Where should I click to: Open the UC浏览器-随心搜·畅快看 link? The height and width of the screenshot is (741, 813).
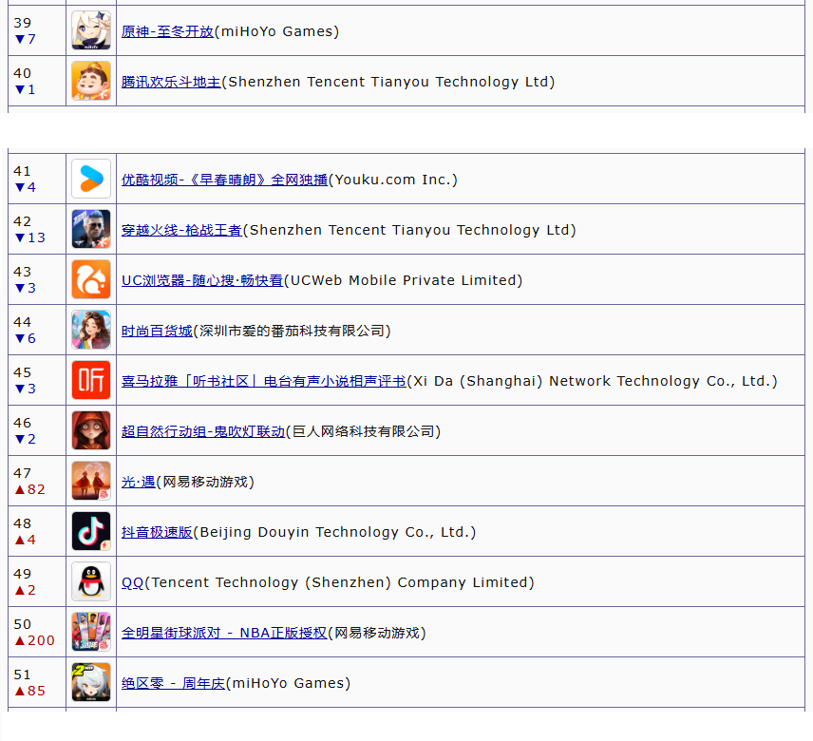click(x=202, y=280)
